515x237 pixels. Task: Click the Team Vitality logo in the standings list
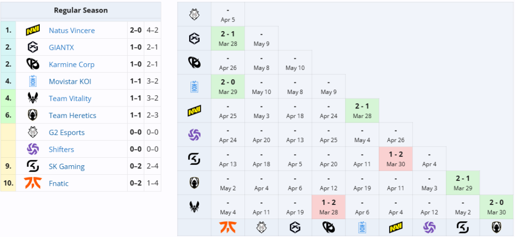click(x=33, y=99)
